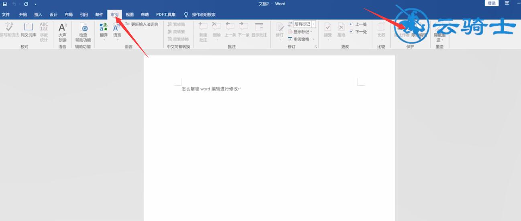Open the 显示标记 show markup dropdown
This screenshot has width=521, height=221.
pyautogui.click(x=299, y=32)
